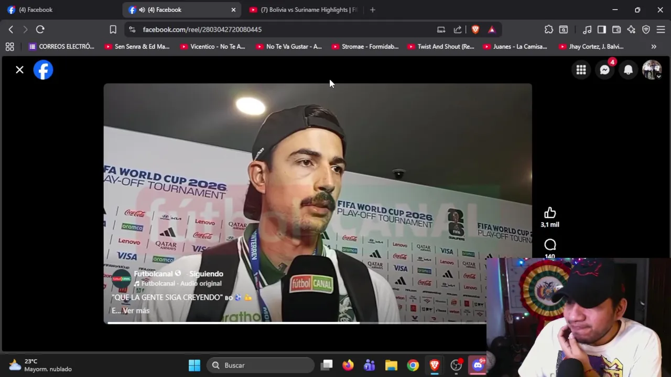Switch to Bolivia vs Suriname Highlights tab
Screen dimensions: 671x377
(304, 9)
